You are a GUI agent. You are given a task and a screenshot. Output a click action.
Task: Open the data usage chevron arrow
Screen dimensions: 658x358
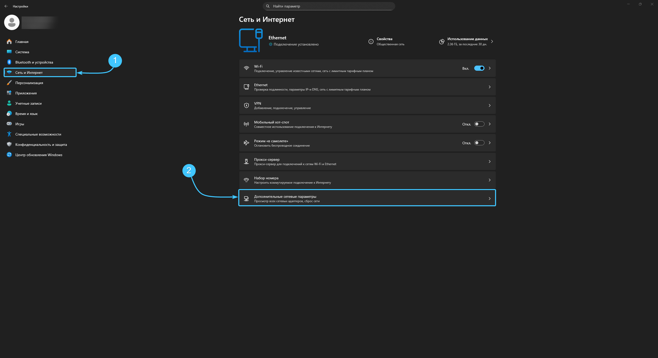(x=492, y=41)
